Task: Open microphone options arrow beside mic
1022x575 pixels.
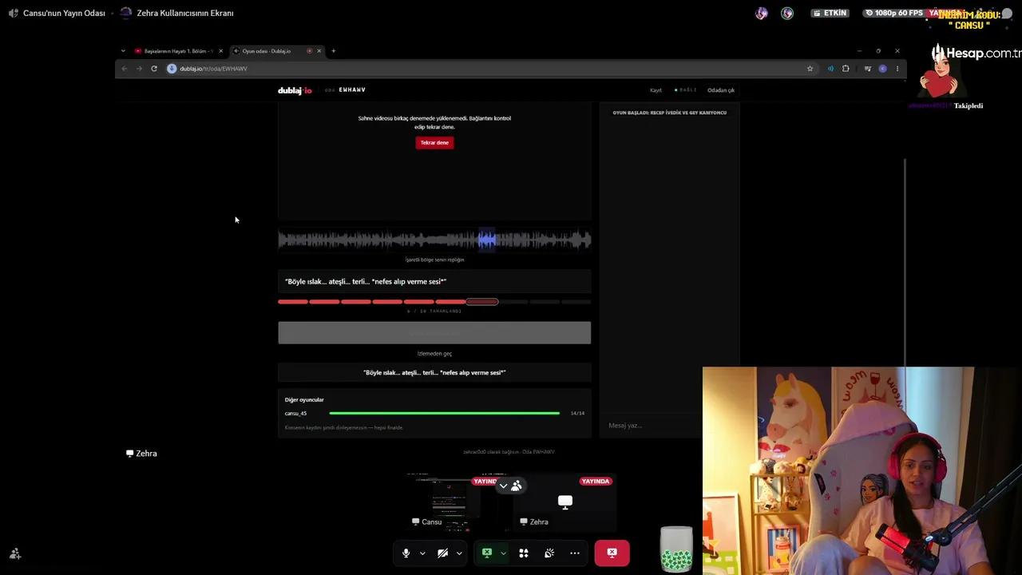Action: 422,553
